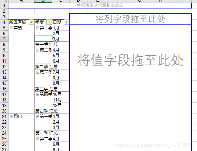Select the 4月 cell in row 9
The width and height of the screenshot is (197, 151).
click(61, 50)
